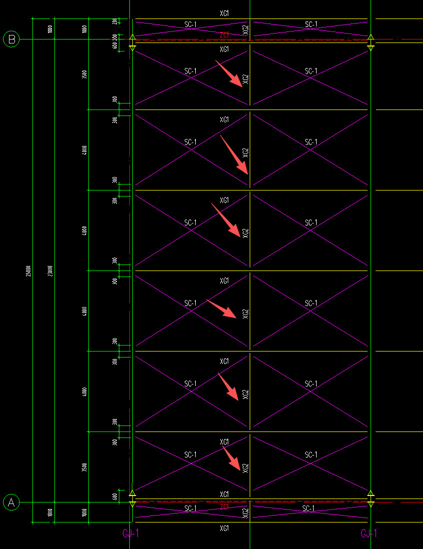
Task: Click the 3500 dimension just below axis B
Action: pyautogui.click(x=84, y=74)
